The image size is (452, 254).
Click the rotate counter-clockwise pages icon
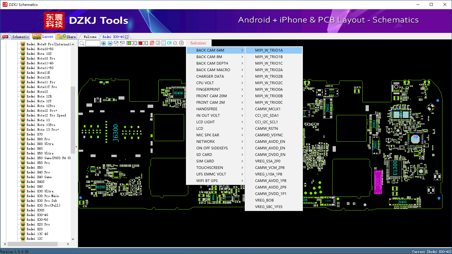pyautogui.click(x=122, y=43)
